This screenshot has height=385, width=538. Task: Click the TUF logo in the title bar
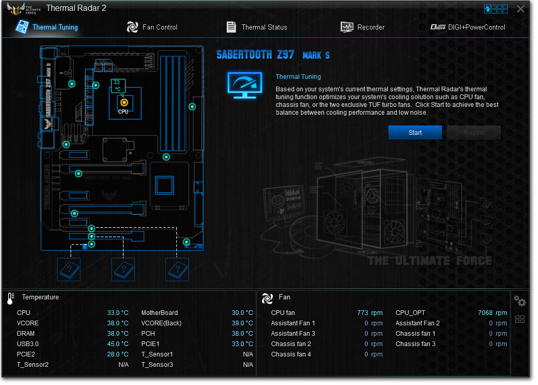pyautogui.click(x=23, y=9)
